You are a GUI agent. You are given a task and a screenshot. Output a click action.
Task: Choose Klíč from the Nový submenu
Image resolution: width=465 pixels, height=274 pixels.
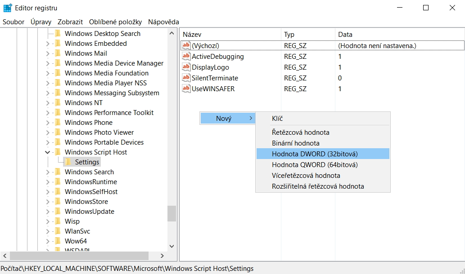point(277,119)
